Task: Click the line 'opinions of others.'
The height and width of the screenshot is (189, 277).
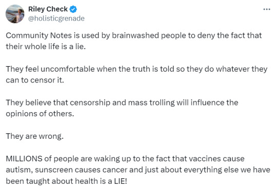Action: tap(40, 114)
